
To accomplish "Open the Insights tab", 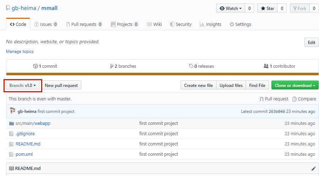I will pos(210,24).
